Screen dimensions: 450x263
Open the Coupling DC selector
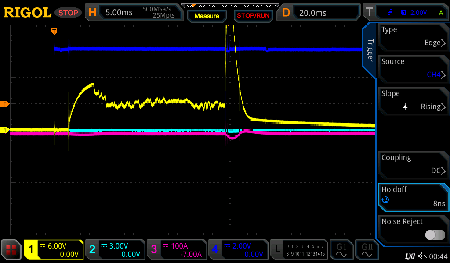413,164
